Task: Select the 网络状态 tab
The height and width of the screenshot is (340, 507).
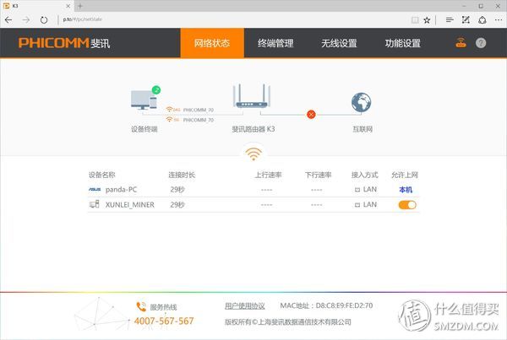Action: pos(212,43)
